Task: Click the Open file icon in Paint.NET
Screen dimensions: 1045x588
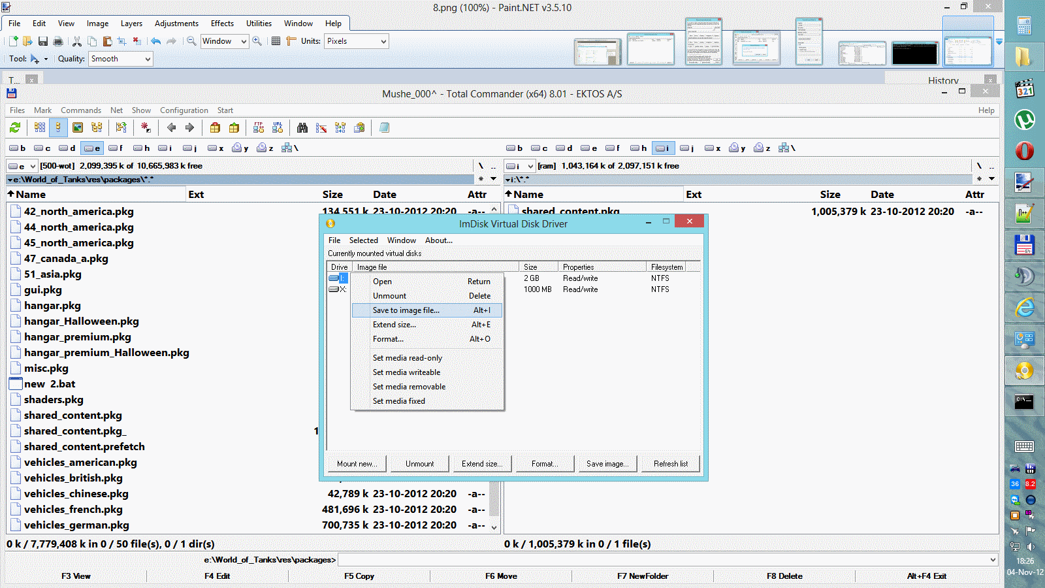Action: point(27,41)
